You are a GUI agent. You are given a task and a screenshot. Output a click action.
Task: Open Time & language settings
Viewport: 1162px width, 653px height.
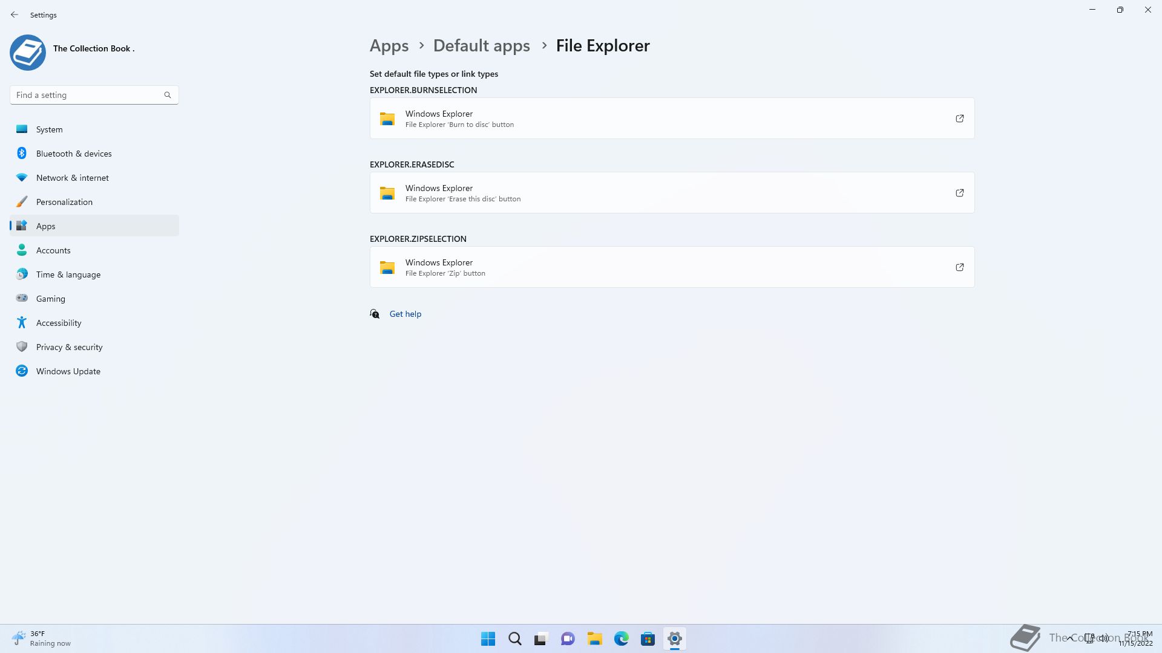point(94,275)
